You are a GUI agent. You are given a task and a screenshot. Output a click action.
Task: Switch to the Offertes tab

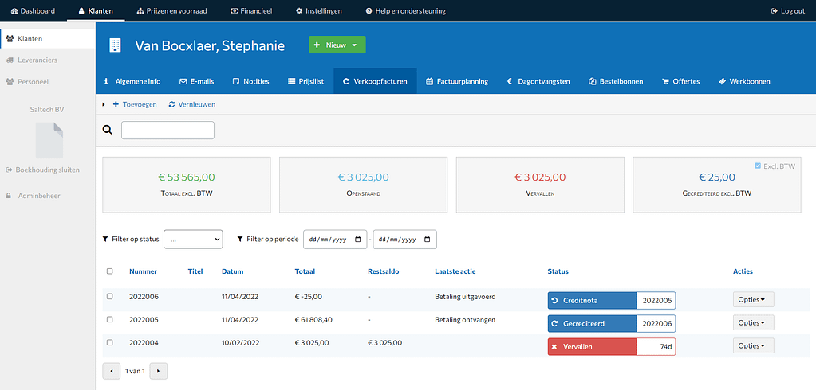680,81
